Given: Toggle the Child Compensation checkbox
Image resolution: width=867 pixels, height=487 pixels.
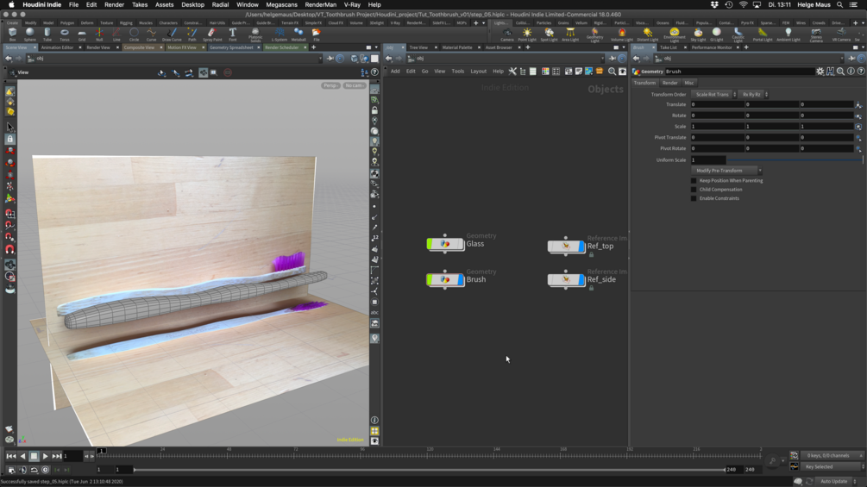Looking at the screenshot, I should tap(694, 190).
